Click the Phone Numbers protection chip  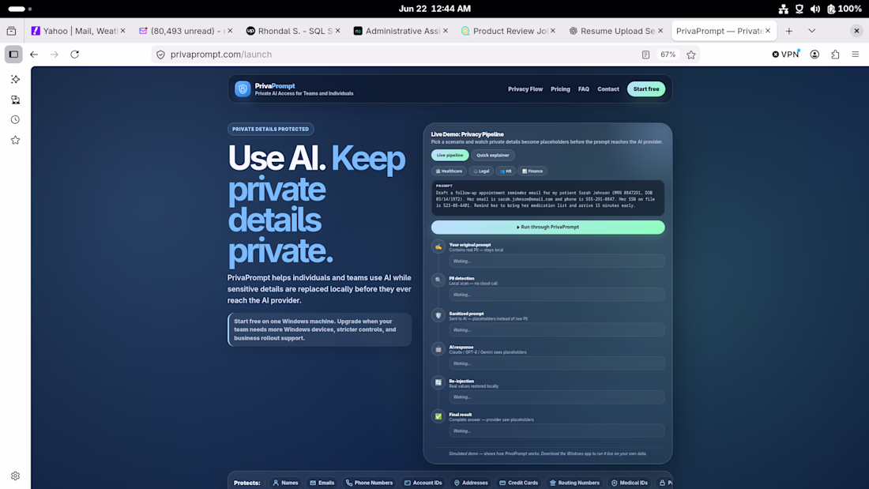pyautogui.click(x=369, y=483)
